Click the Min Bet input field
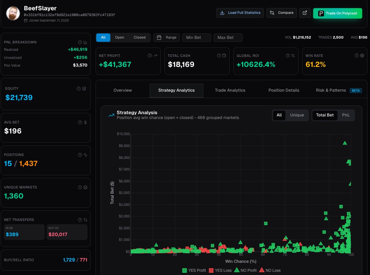 point(196,37)
